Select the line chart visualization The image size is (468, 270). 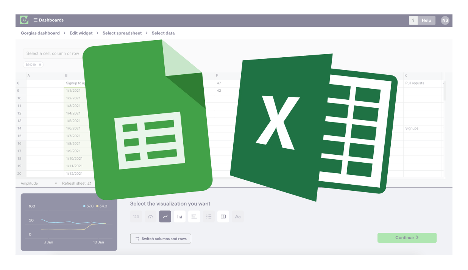coord(165,217)
